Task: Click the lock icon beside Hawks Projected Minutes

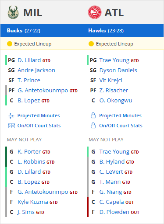Action: (93, 115)
